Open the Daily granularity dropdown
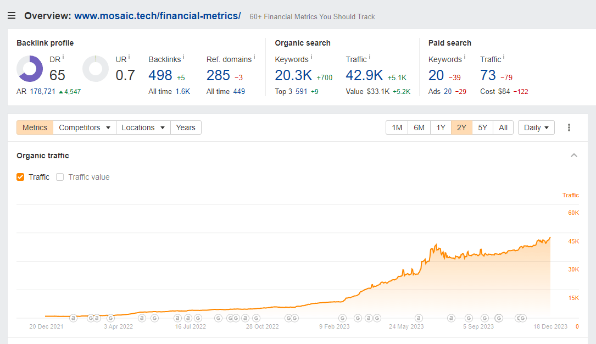This screenshot has width=596, height=344. 536,127
